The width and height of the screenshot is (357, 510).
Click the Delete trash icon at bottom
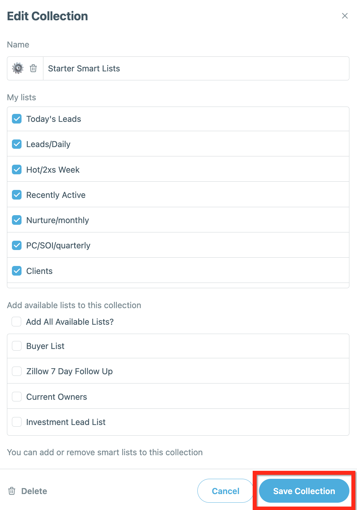(12, 491)
